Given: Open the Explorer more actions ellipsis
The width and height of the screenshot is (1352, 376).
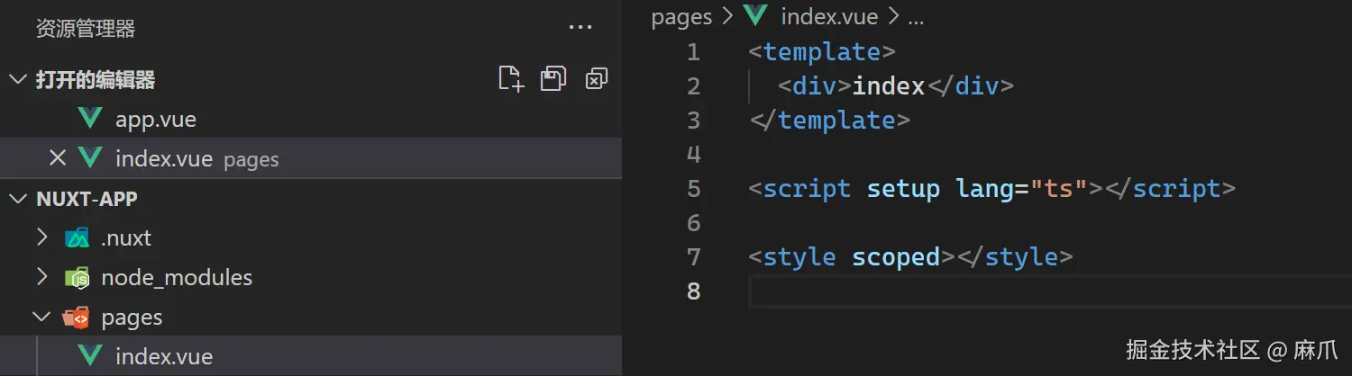Looking at the screenshot, I should coord(580,28).
